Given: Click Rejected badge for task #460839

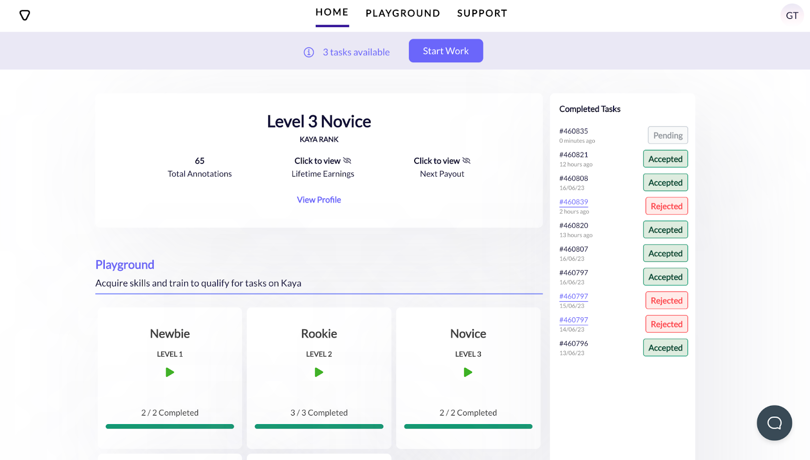Looking at the screenshot, I should coord(667,206).
